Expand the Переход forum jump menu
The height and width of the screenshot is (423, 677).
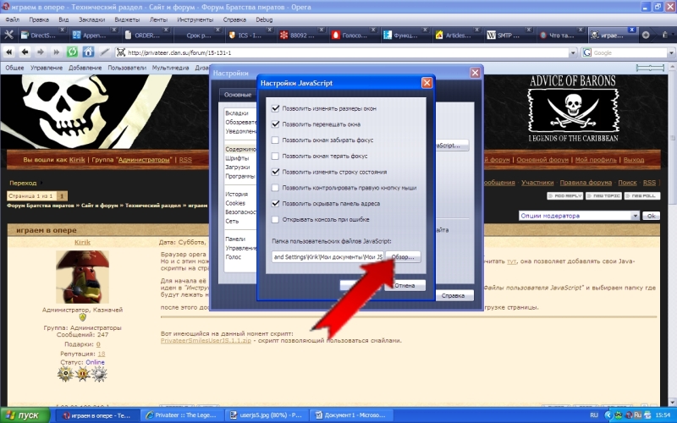(x=26, y=183)
